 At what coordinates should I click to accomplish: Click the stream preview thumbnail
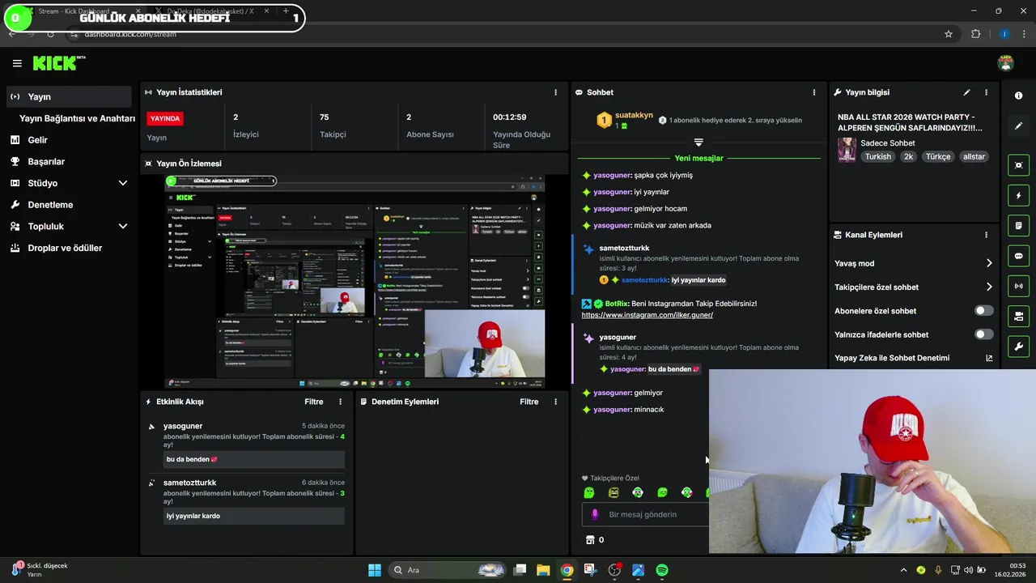(x=355, y=282)
